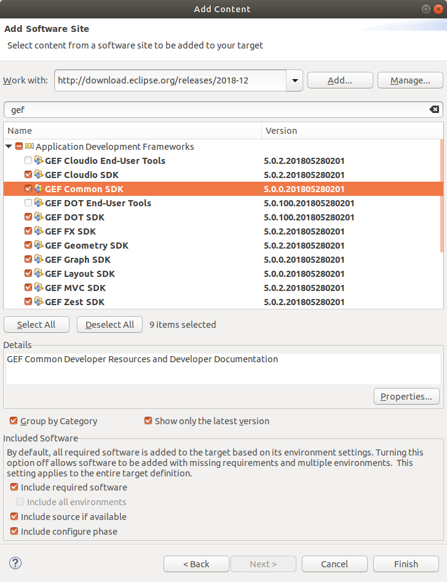447x582 pixels.
Task: Click the GEF Graph SDK feature icon
Action: point(39,259)
